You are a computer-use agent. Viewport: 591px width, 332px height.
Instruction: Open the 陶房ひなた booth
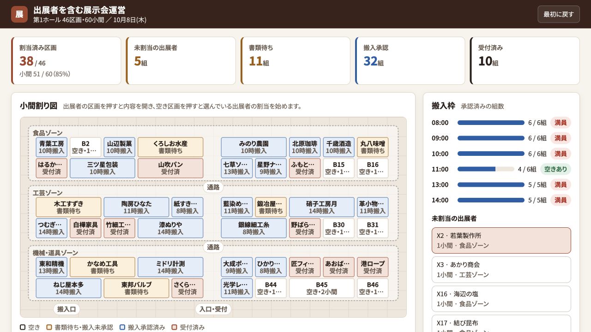(136, 207)
